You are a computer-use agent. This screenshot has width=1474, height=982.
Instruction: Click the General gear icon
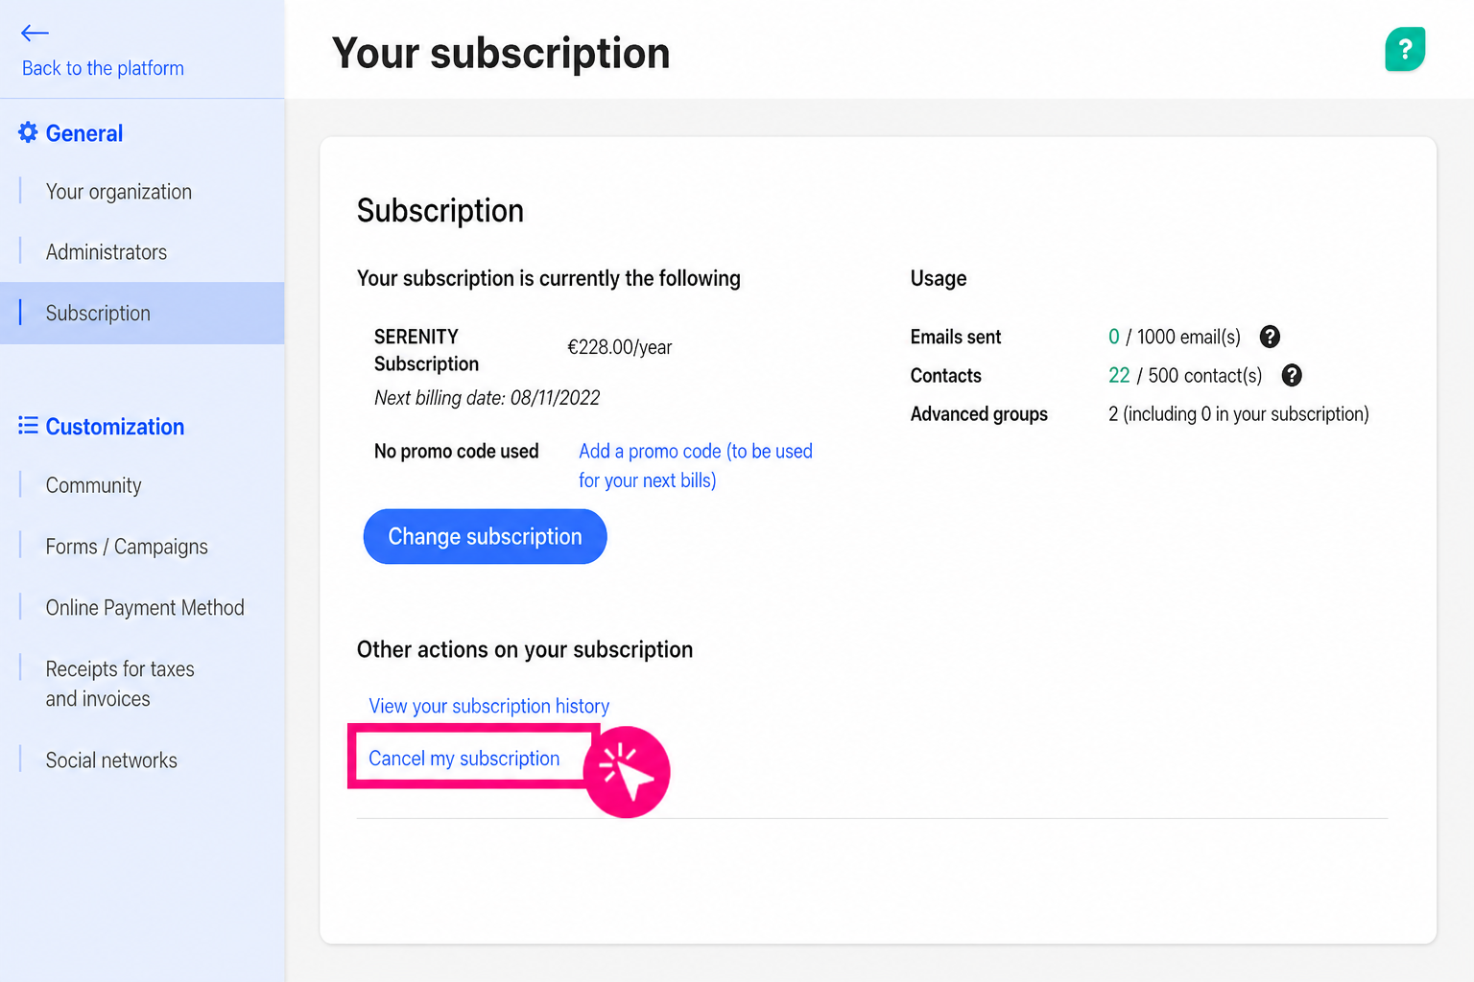click(28, 132)
